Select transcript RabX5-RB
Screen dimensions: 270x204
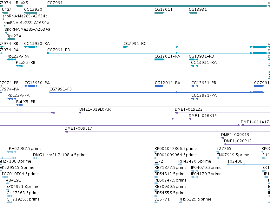click(x=19, y=66)
